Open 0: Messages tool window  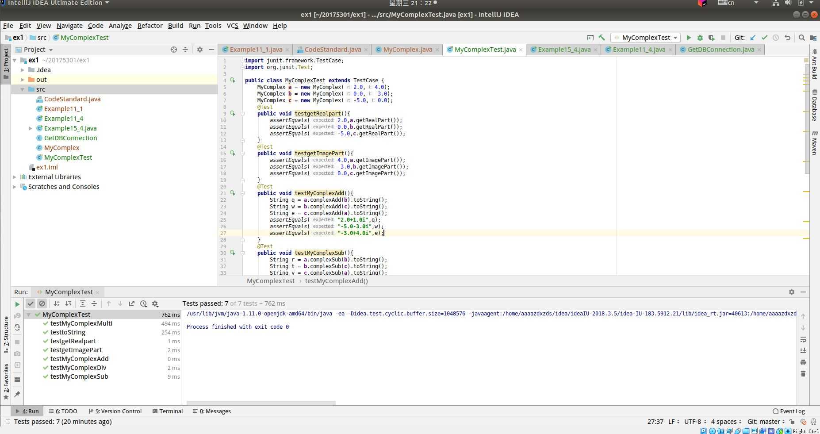coord(212,411)
